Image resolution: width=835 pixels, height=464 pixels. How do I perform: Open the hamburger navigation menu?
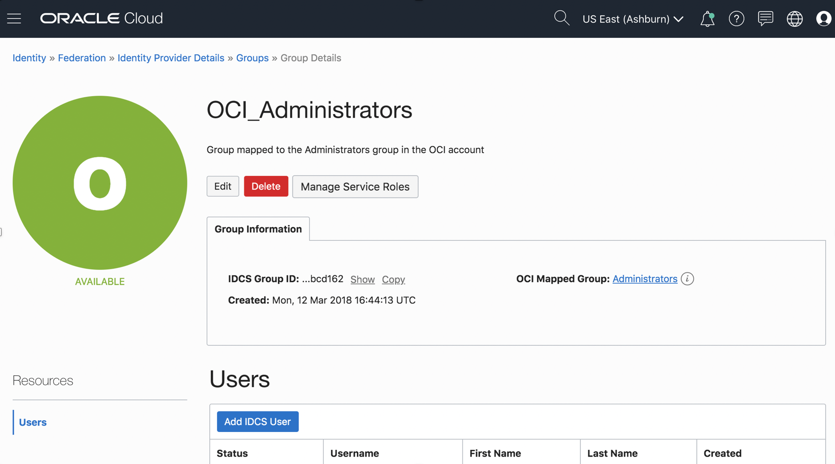click(14, 19)
